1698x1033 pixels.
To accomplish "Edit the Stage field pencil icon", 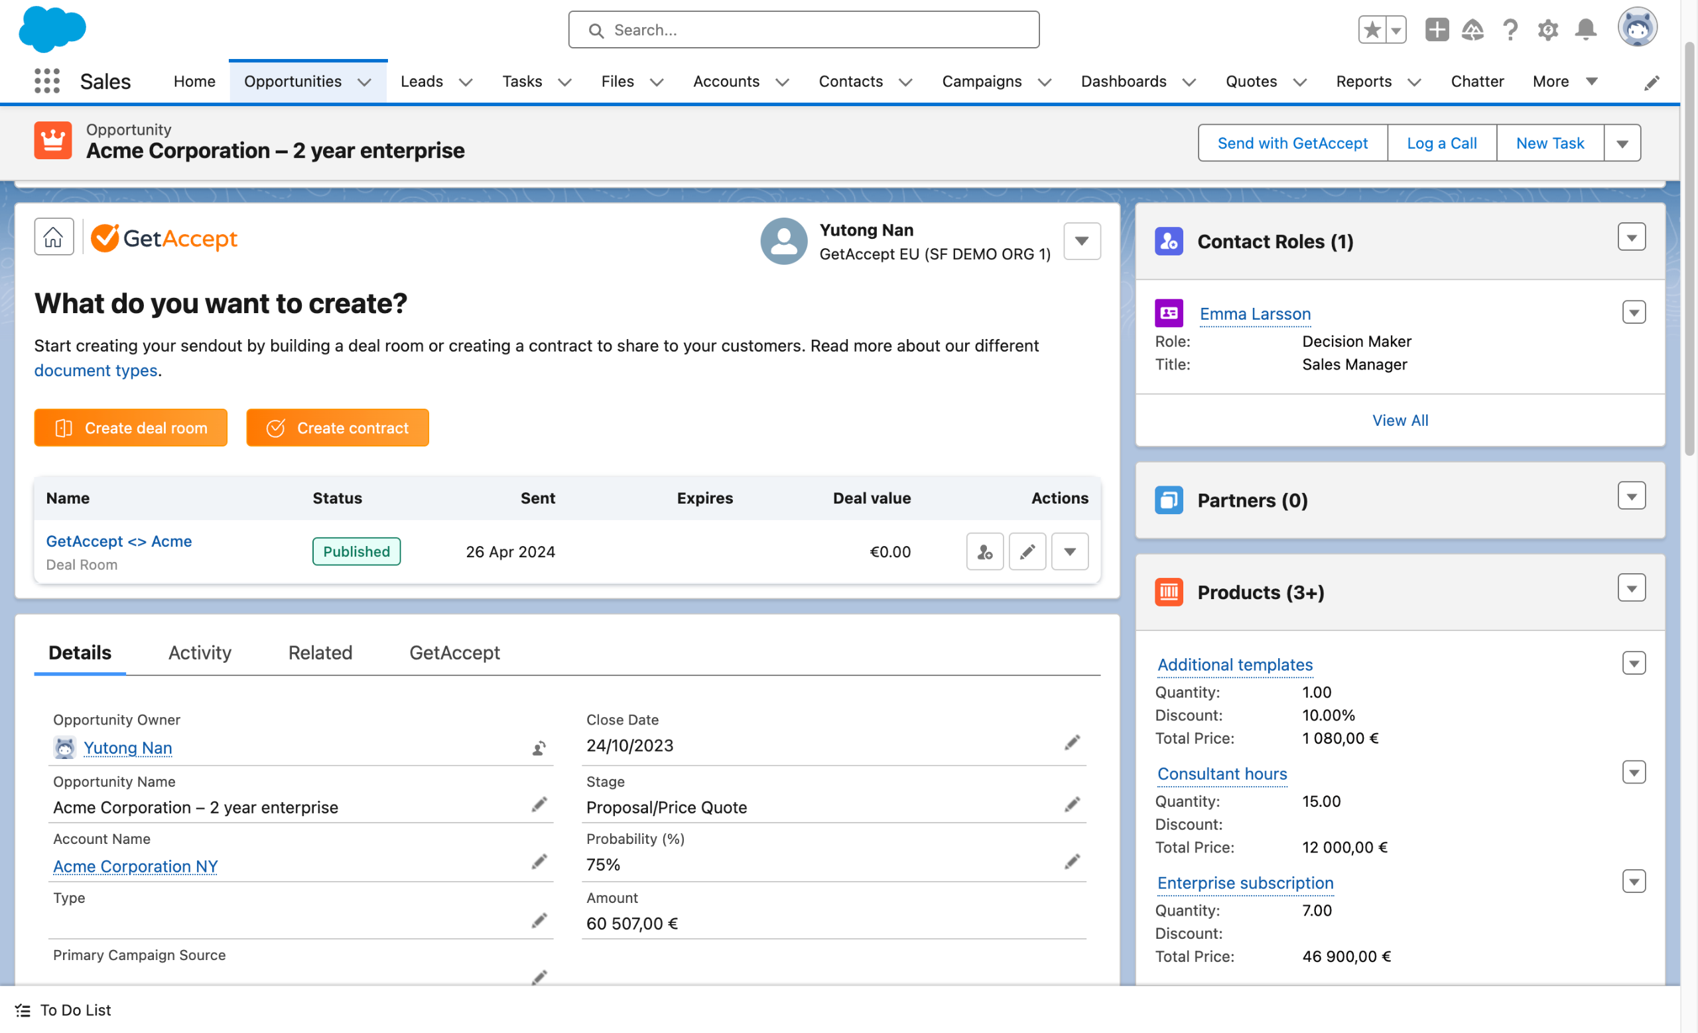I will pos(1072,804).
